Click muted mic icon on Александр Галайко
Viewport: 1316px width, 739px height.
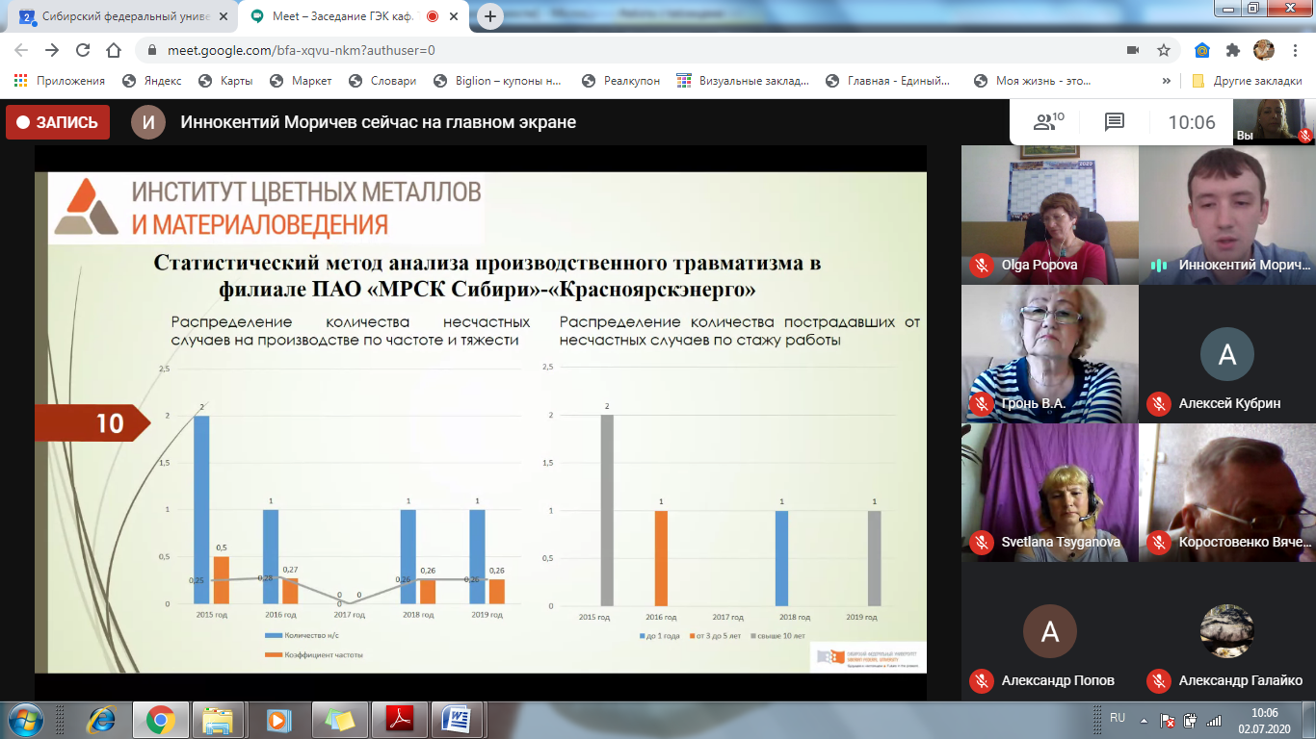[x=1159, y=680]
